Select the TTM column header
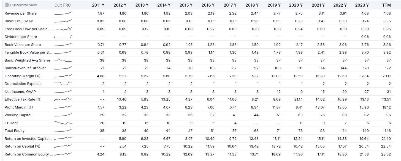Viewport: 401px width, 161px height. (386, 5)
